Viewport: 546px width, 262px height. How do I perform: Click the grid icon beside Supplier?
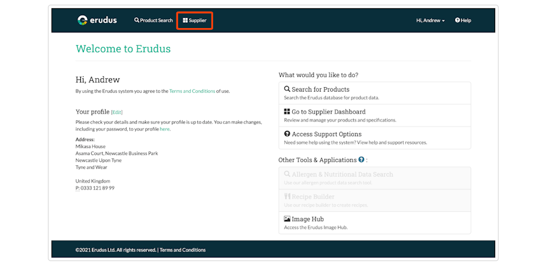click(185, 20)
